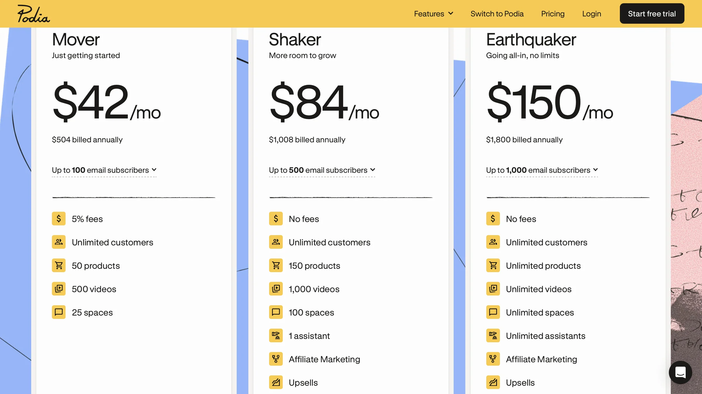Image resolution: width=702 pixels, height=394 pixels.
Task: Click the video icon beside 1,000 videos
Action: click(276, 289)
